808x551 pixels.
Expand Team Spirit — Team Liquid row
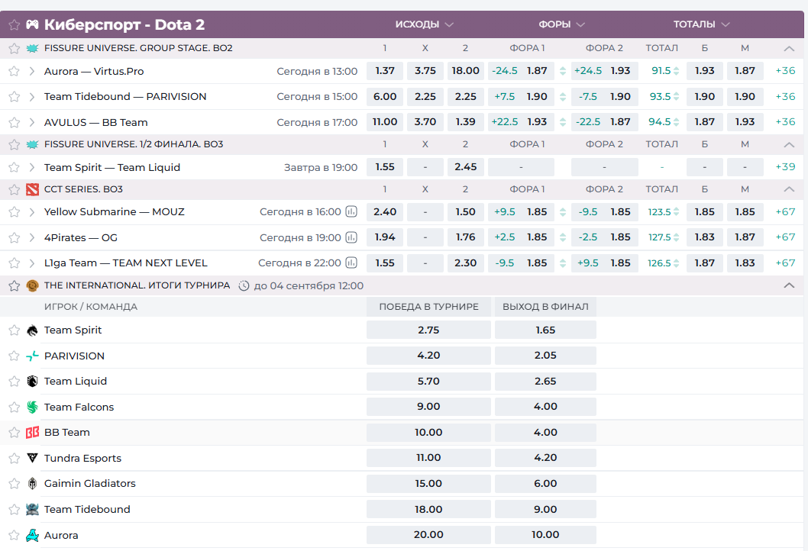(x=32, y=167)
